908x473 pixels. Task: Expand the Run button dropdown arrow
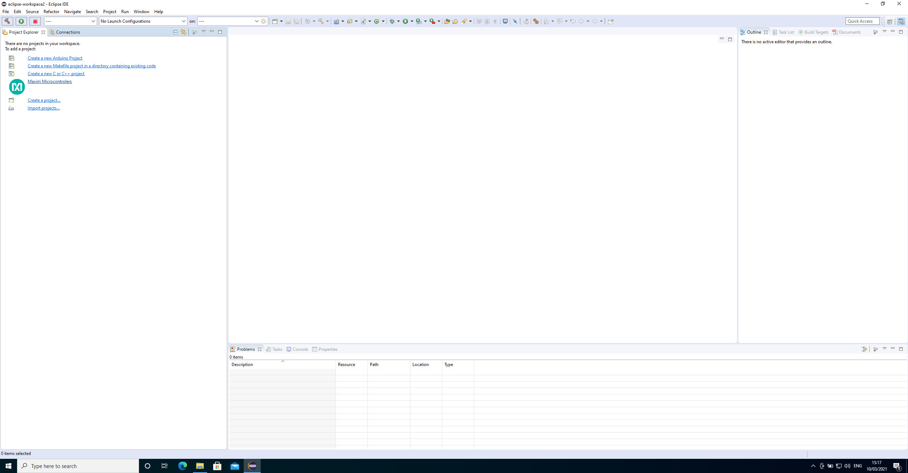[411, 21]
